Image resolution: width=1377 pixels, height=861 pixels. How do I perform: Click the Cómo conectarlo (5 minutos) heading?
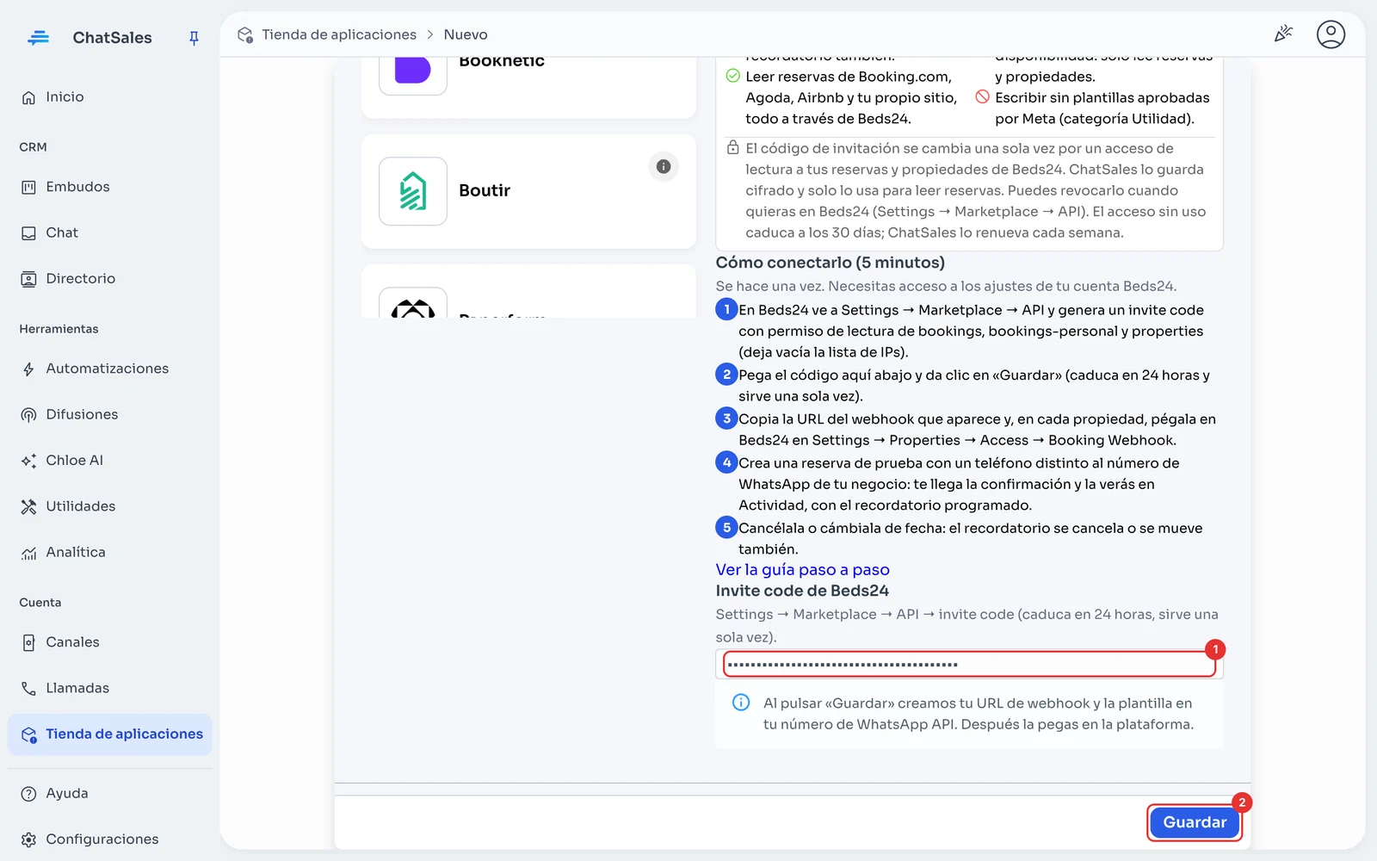coord(830,263)
